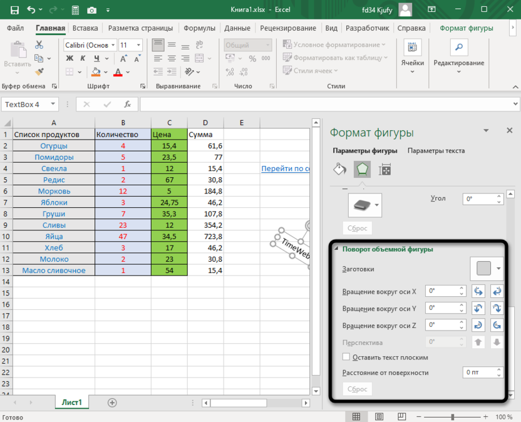Open the Size & Properties icon
This screenshot has width=521, height=422.
(385, 169)
